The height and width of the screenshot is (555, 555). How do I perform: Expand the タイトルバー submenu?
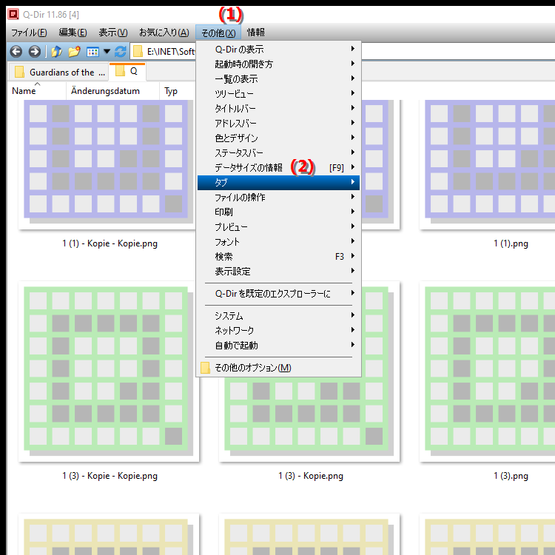pos(278,108)
